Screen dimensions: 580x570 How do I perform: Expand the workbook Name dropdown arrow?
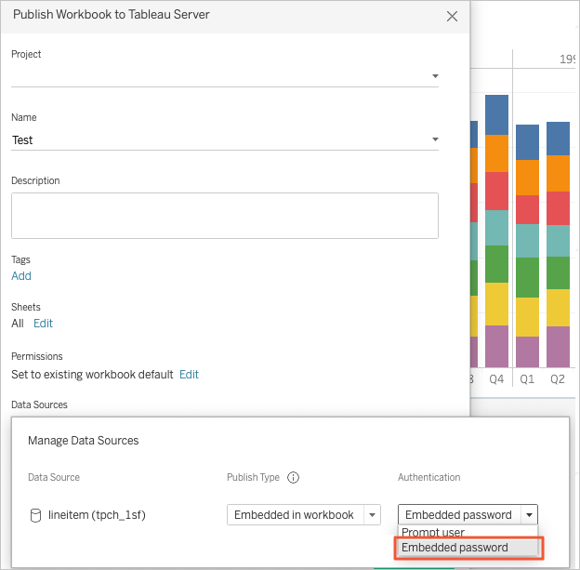pyautogui.click(x=434, y=140)
